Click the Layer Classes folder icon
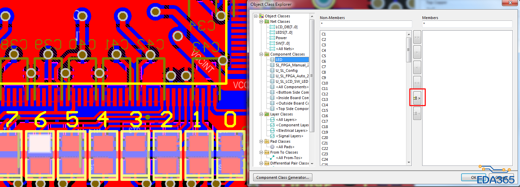Screen dimensions: 520x187 pos(267,114)
